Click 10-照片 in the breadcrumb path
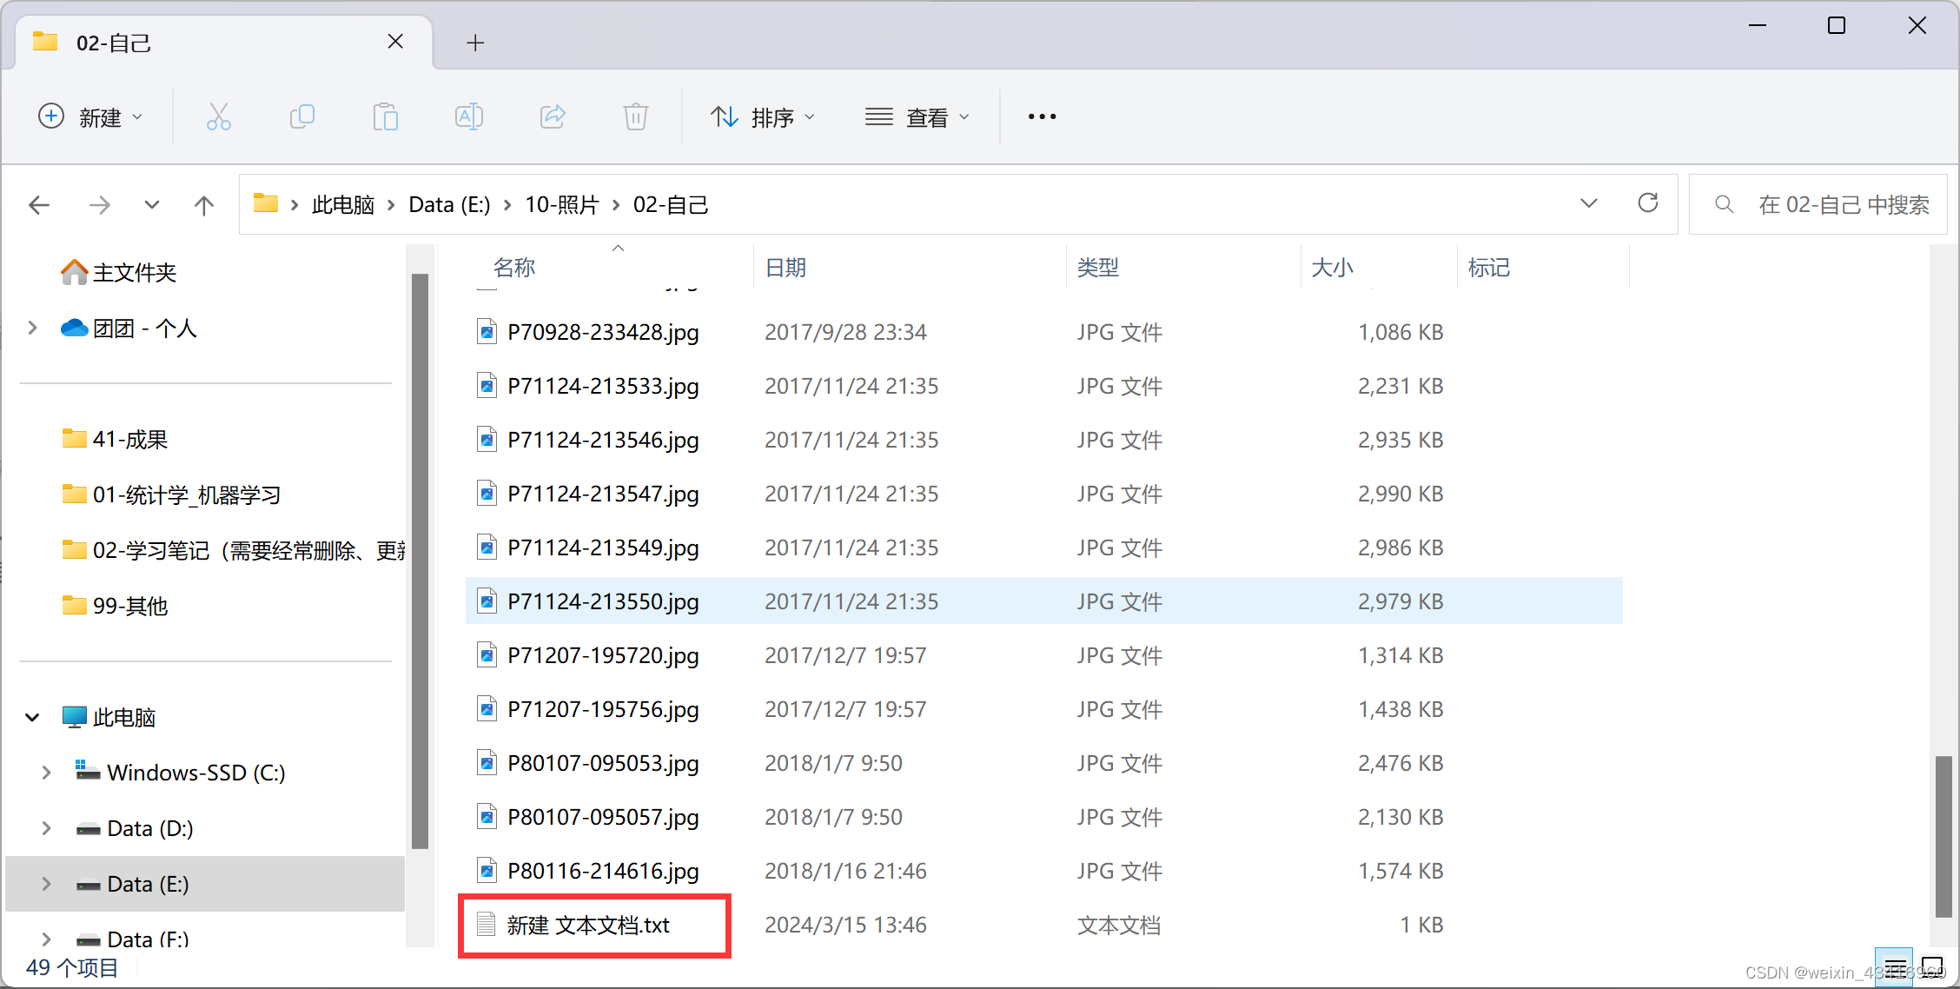The image size is (1960, 989). 561,205
